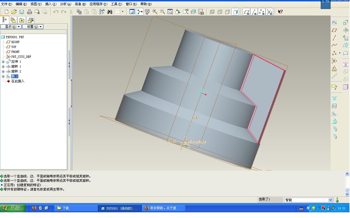Open the selection box dropdown arrow

[122, 12]
